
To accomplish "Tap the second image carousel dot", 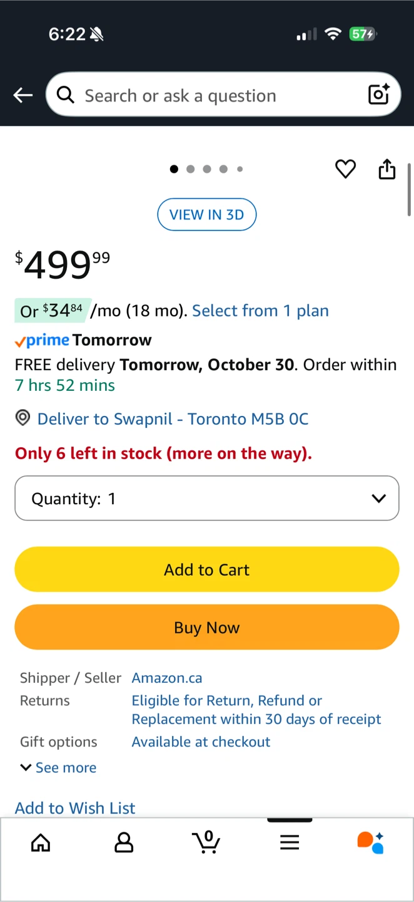I will point(191,169).
